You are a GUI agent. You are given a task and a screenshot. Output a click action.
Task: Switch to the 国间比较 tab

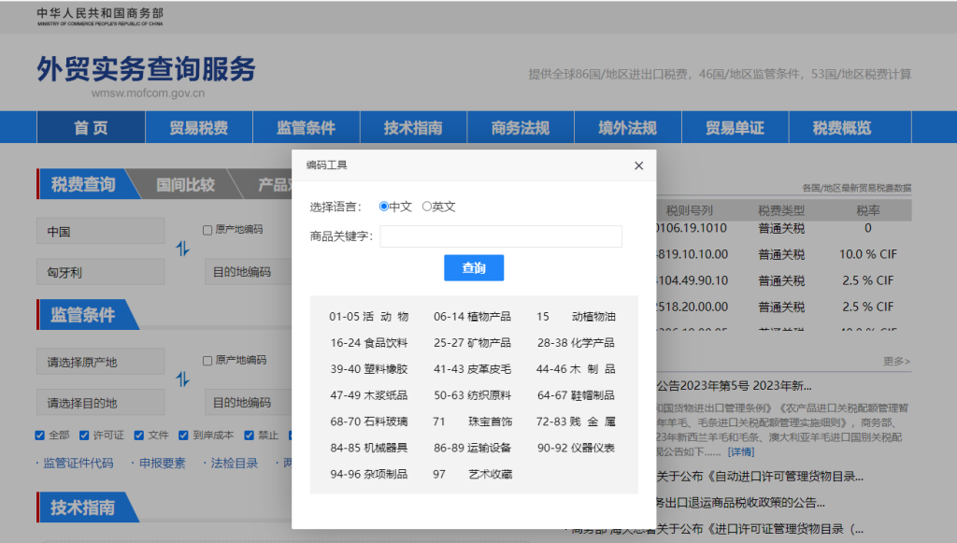(186, 184)
